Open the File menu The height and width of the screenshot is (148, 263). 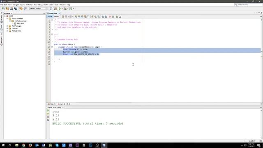pos(2,5)
